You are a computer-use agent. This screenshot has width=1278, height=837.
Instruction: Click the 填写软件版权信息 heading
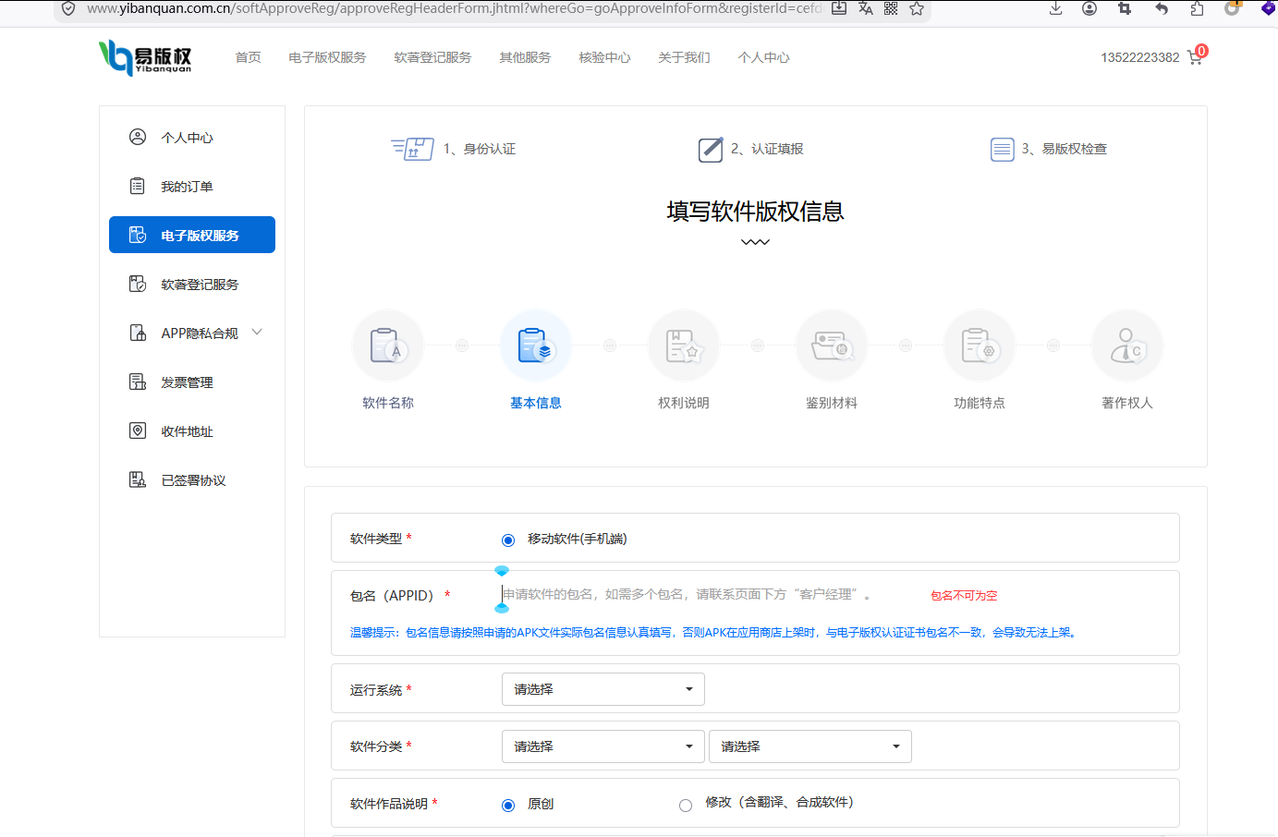click(x=755, y=212)
